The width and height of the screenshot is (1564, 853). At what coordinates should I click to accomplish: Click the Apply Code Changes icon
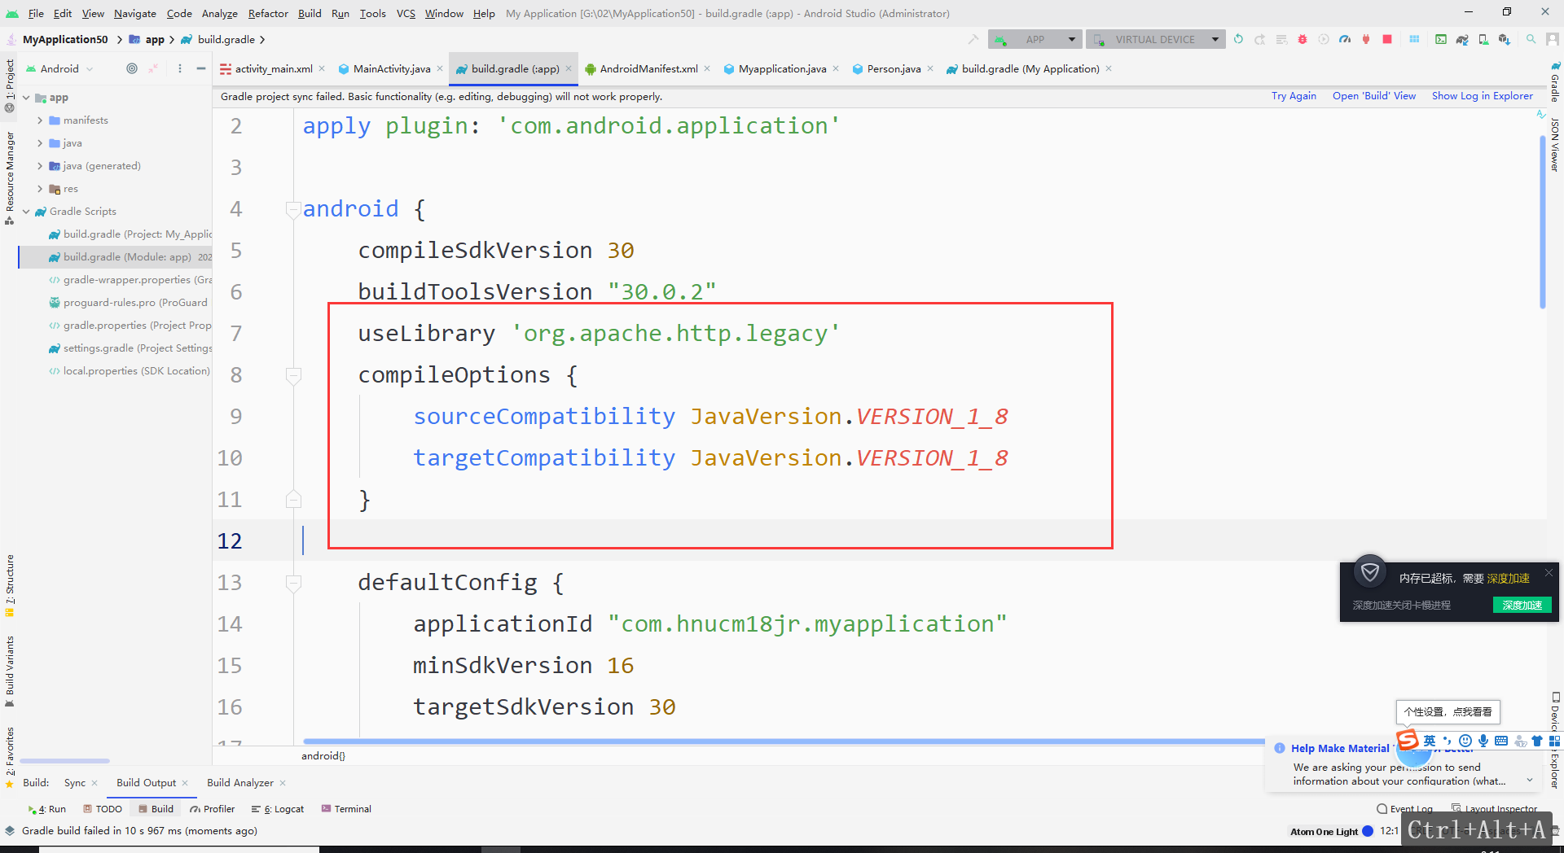pos(1281,39)
